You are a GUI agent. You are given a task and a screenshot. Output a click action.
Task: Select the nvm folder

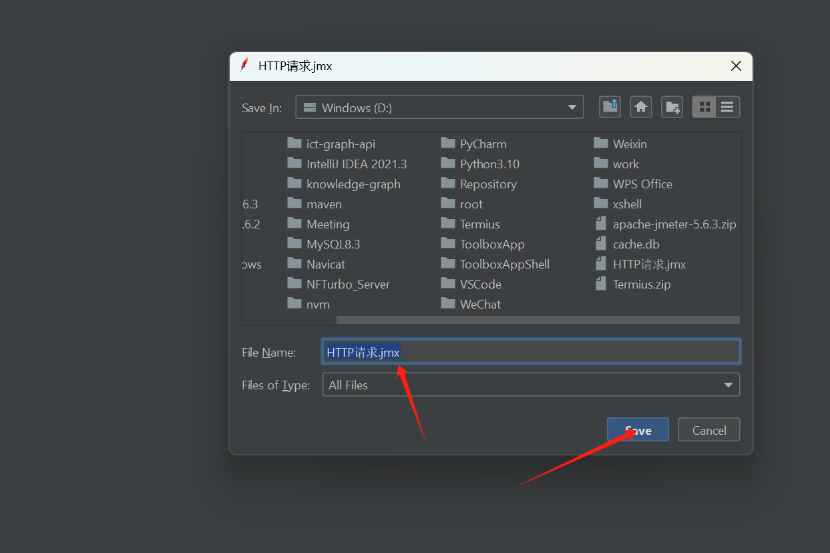coord(308,304)
